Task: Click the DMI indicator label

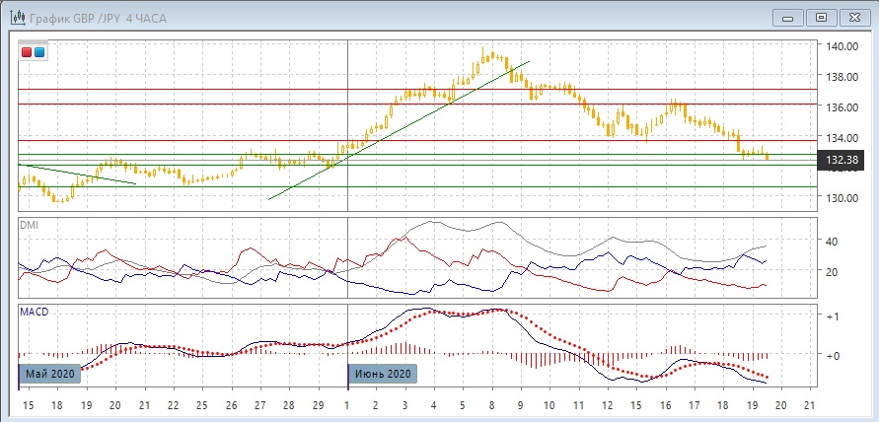Action: coord(31,225)
